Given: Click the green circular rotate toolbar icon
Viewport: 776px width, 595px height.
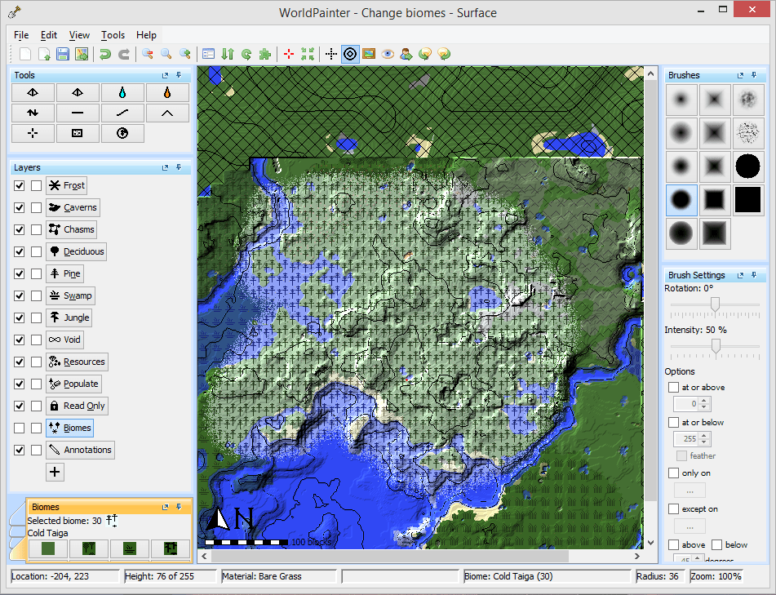Looking at the screenshot, I should 246,54.
